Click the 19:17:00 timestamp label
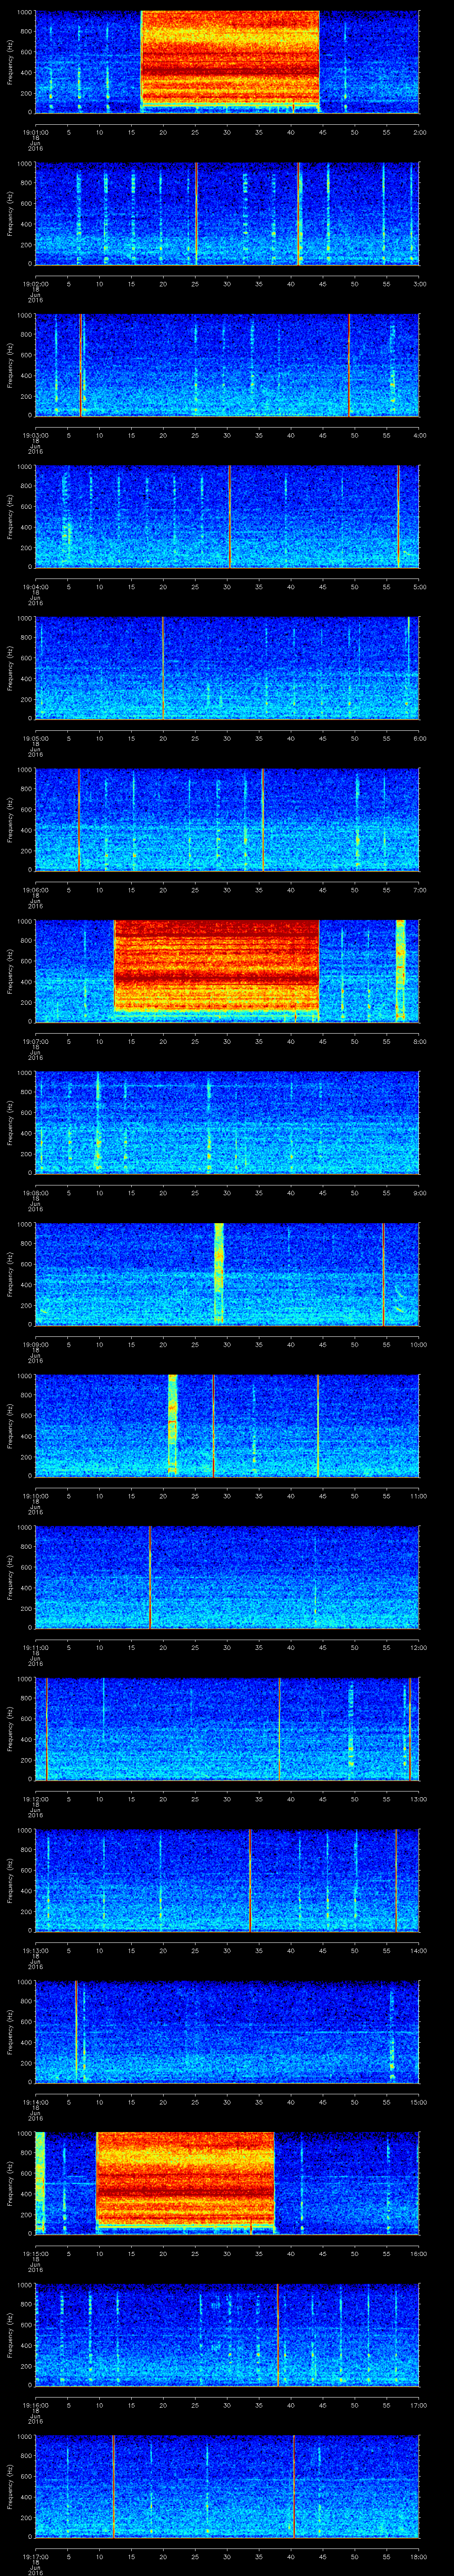The width and height of the screenshot is (454, 2576). point(36,2557)
